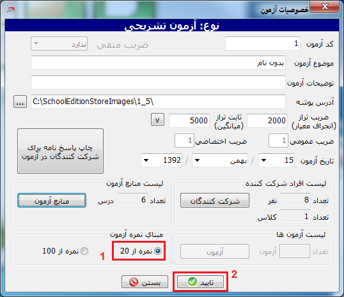The height and width of the screenshot is (297, 344).
Task: Select the 'نمره از 100' radio button
Action: pos(84,251)
